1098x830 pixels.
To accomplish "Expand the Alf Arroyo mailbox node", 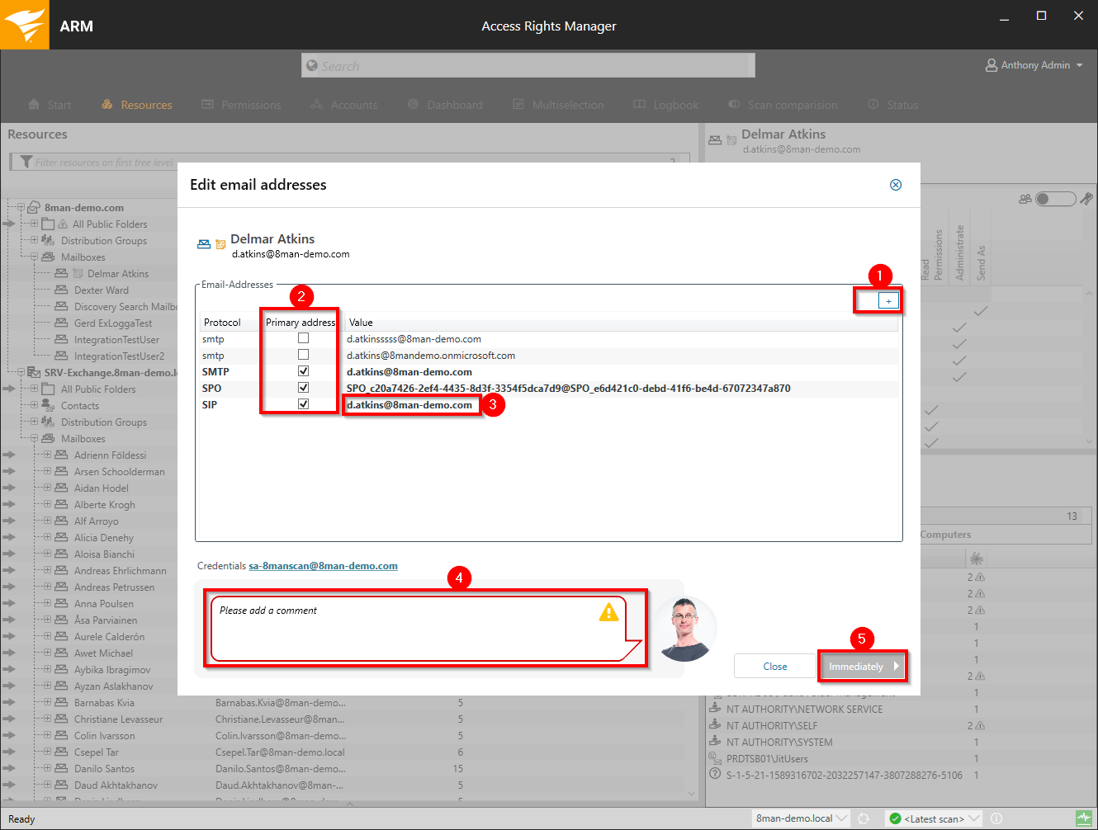I will point(47,521).
